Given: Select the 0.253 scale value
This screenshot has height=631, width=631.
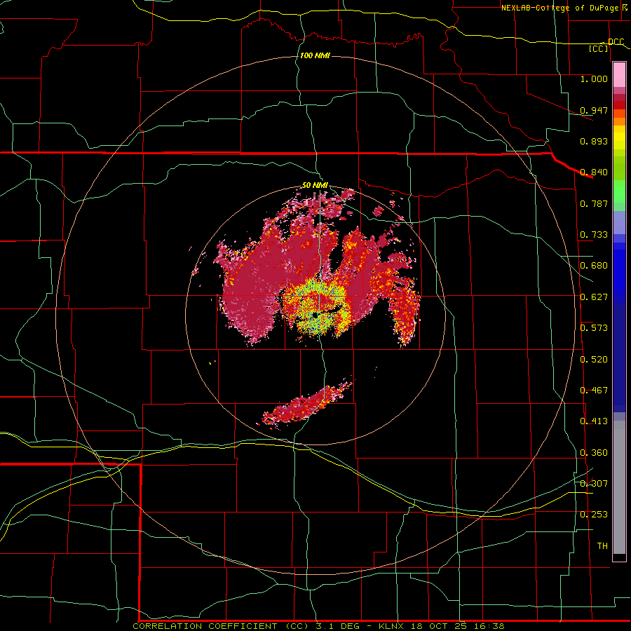Looking at the screenshot, I should (594, 515).
